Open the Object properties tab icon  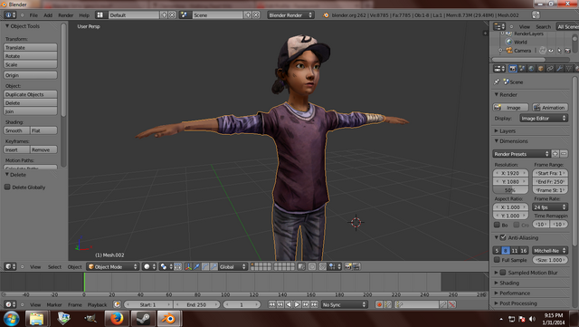pyautogui.click(x=541, y=69)
